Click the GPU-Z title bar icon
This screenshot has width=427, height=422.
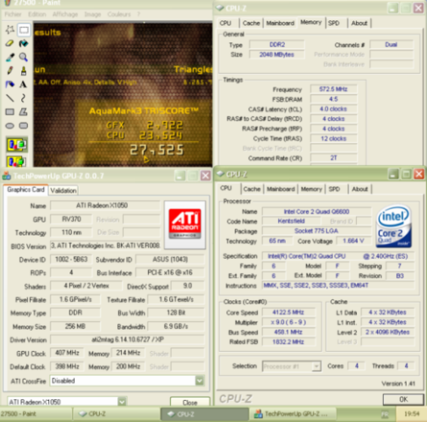click(x=7, y=176)
